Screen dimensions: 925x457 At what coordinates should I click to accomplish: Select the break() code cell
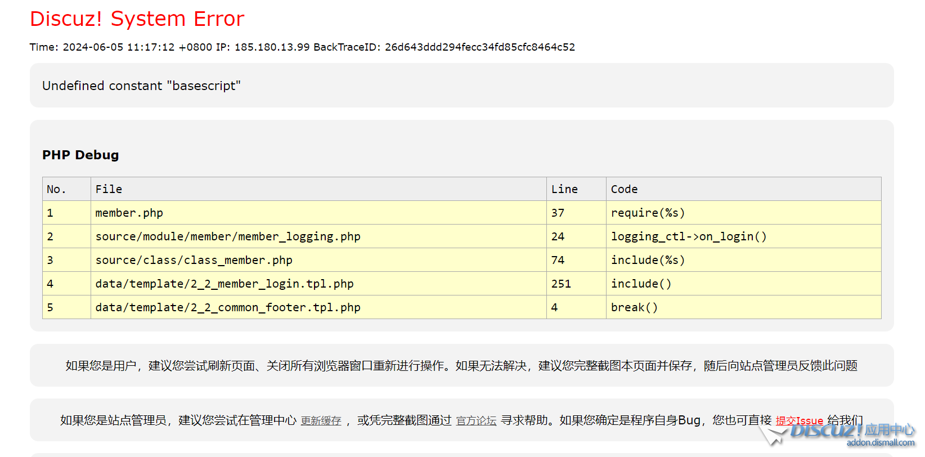click(x=744, y=307)
